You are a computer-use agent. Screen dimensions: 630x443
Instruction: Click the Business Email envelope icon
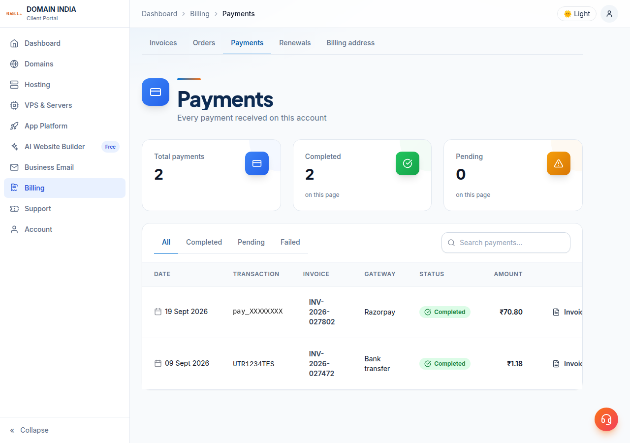(14, 167)
